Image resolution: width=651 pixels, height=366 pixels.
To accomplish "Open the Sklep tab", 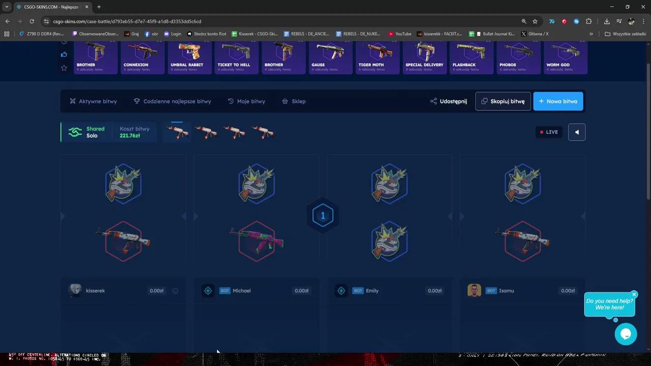I will pos(294,101).
